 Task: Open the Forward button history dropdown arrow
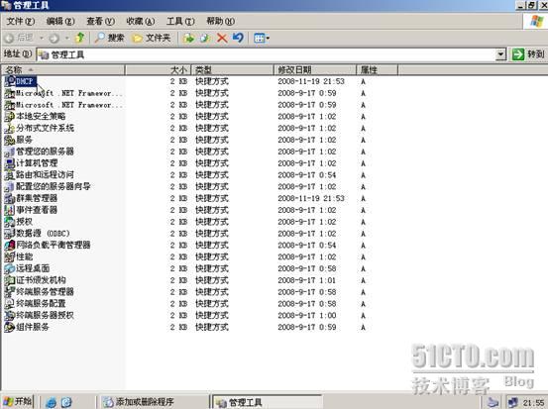[67, 38]
